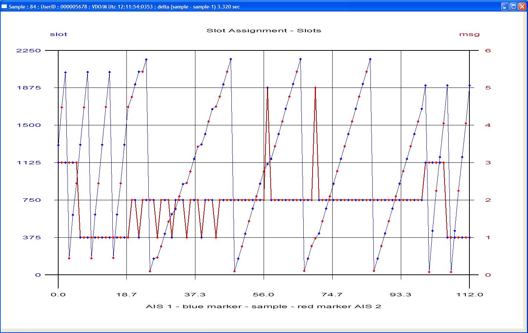This screenshot has height=333, width=528.
Task: Close the Sample 84 chart window
Action: click(x=522, y=7)
